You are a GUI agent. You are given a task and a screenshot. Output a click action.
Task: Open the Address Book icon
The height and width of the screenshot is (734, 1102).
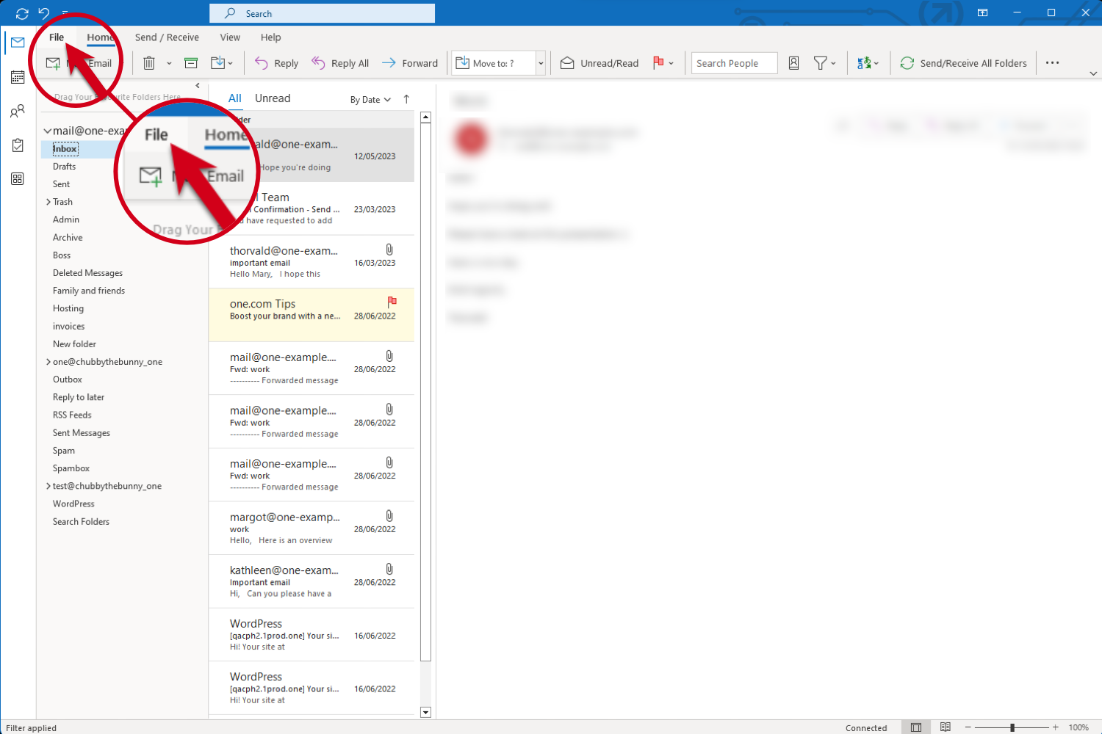pyautogui.click(x=793, y=63)
